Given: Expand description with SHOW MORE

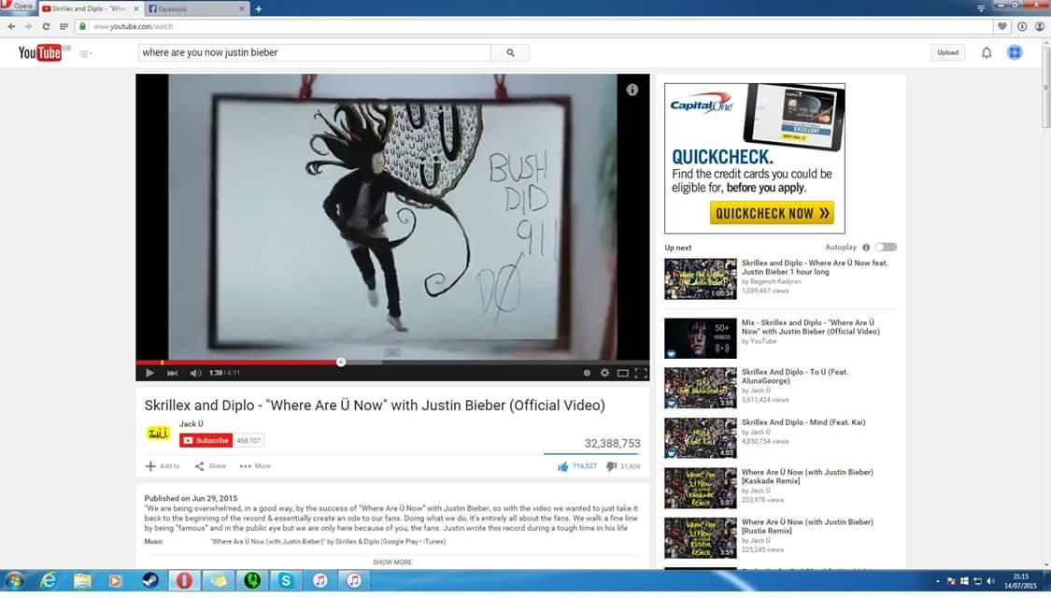Looking at the screenshot, I should coord(392,562).
